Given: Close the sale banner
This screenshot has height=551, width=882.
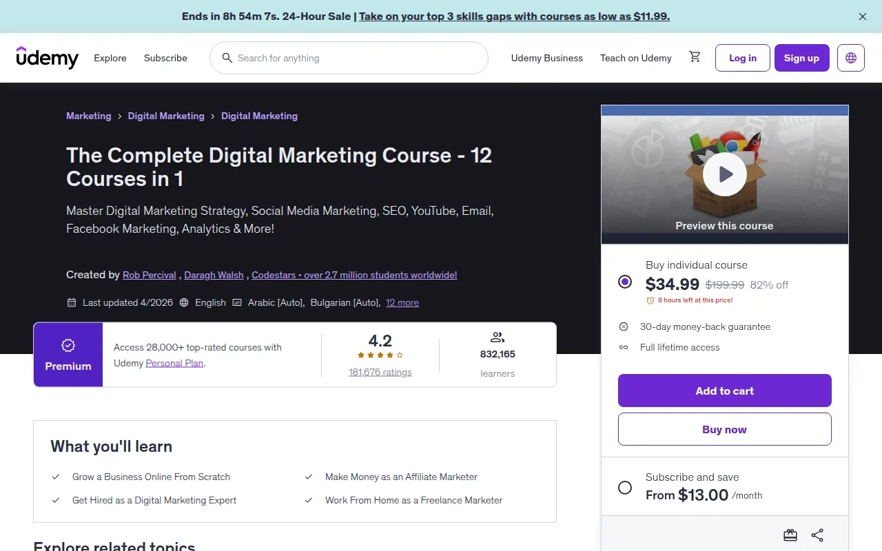Looking at the screenshot, I should pyautogui.click(x=863, y=17).
